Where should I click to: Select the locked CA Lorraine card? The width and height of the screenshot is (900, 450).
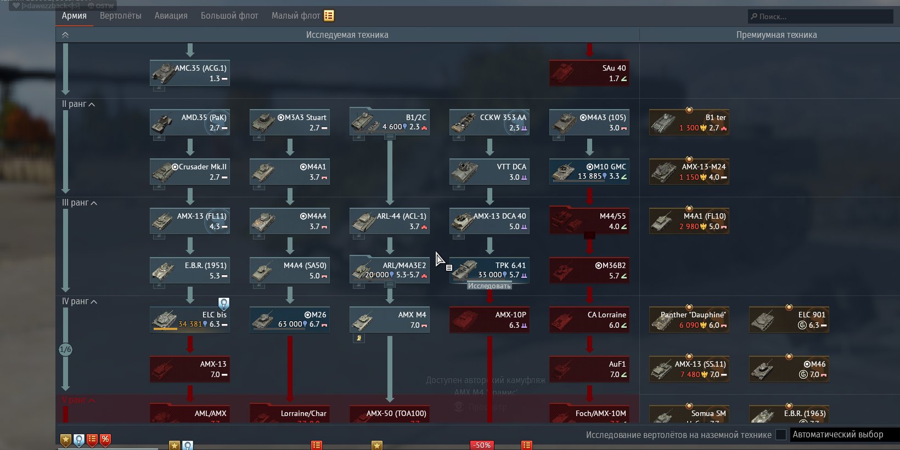589,320
